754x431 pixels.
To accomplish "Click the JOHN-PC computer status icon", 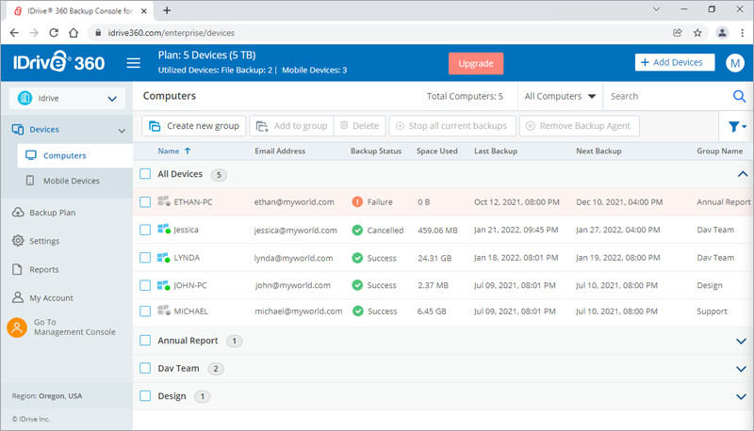I will [x=164, y=285].
